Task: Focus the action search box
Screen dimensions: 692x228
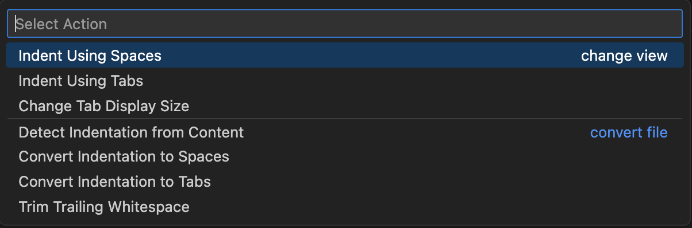Action: pos(345,24)
